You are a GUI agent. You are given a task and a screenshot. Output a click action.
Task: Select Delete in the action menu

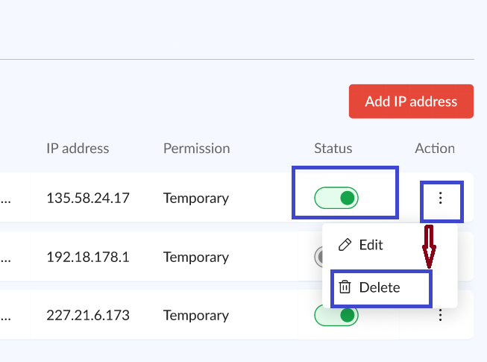(379, 287)
